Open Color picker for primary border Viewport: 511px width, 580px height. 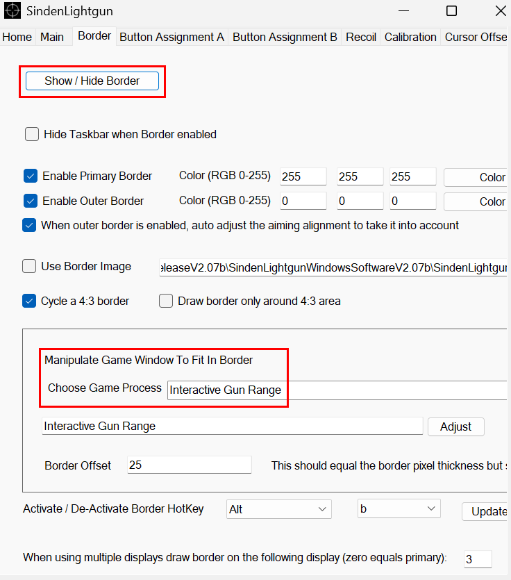[x=476, y=177]
